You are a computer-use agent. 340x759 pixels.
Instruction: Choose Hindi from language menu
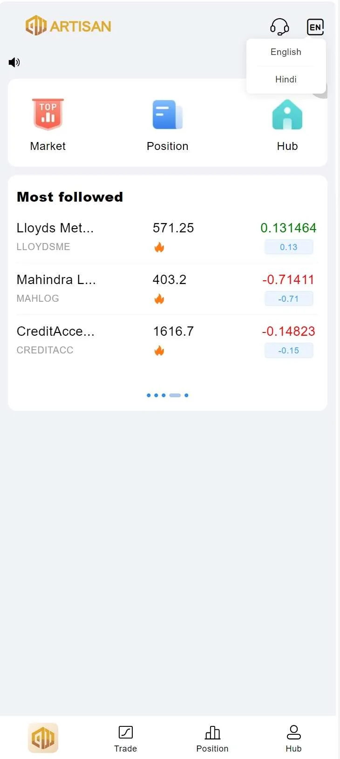pos(286,80)
